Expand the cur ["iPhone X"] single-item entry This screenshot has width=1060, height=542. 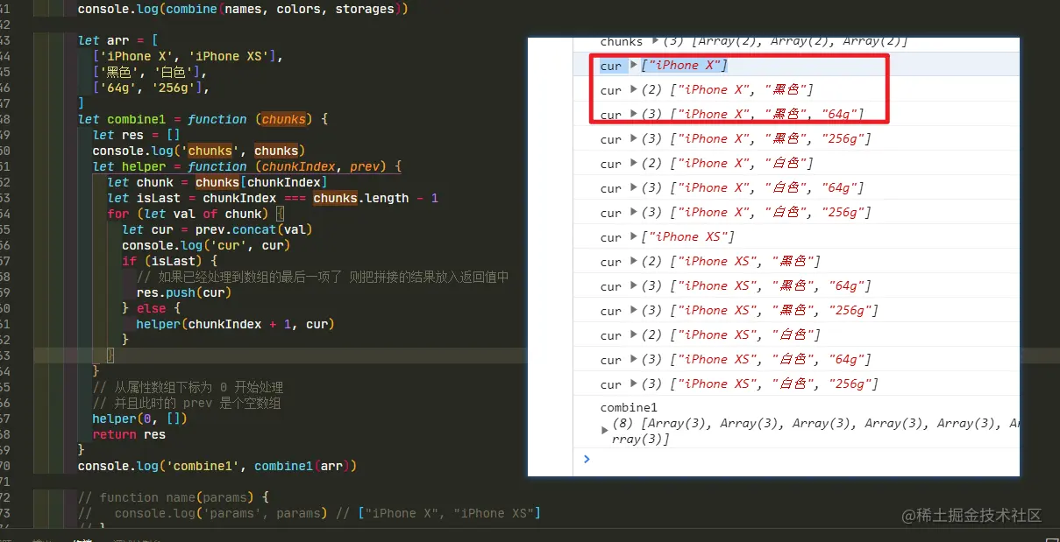[x=633, y=66]
